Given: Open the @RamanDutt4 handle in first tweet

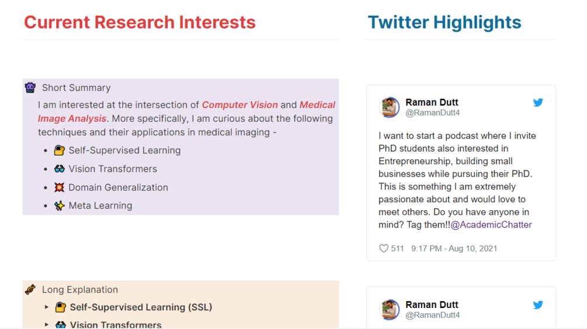Looking at the screenshot, I should pyautogui.click(x=433, y=113).
